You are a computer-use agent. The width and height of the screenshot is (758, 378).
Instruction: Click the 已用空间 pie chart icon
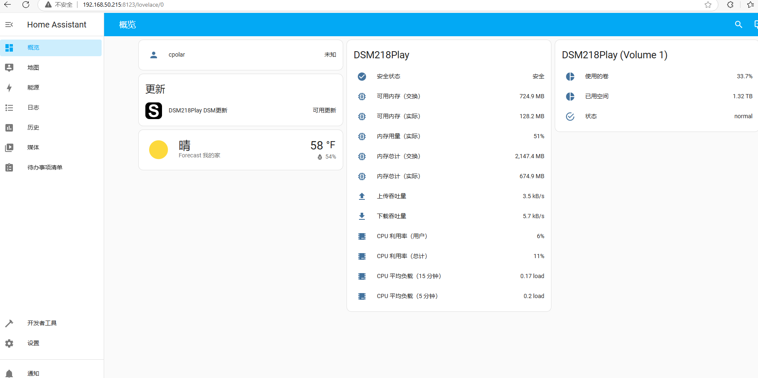(x=570, y=97)
